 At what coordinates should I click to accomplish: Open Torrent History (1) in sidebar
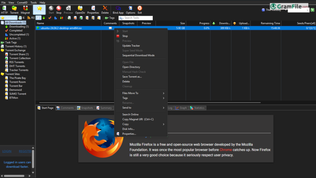coord(16,46)
